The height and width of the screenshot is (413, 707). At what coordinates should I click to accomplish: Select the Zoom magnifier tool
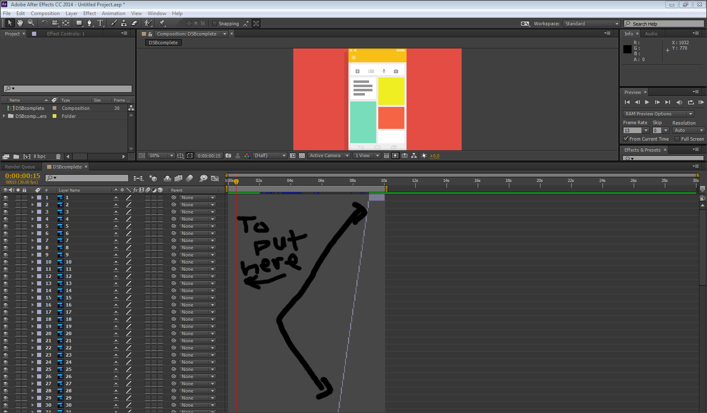coord(31,23)
